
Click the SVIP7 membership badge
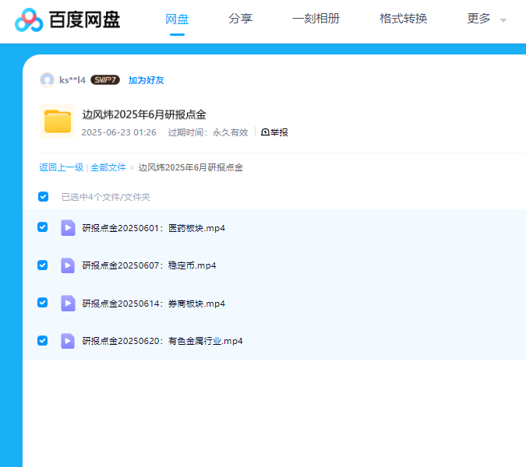105,80
